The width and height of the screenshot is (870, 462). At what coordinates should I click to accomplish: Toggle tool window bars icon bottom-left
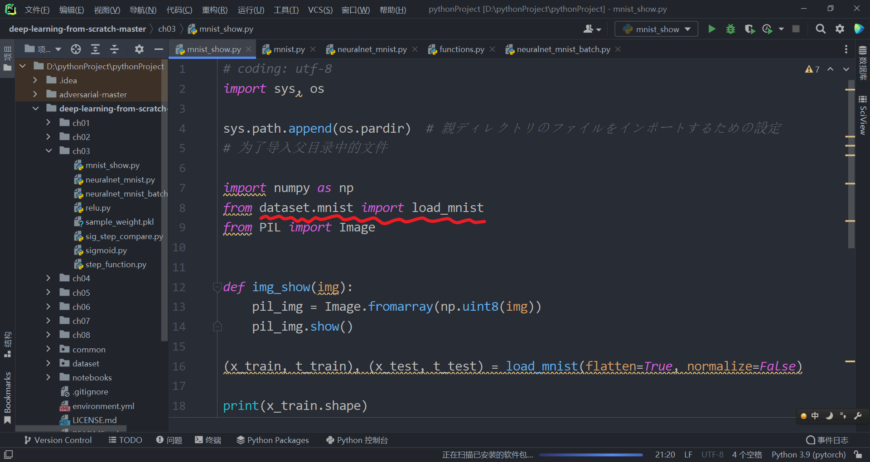point(8,454)
